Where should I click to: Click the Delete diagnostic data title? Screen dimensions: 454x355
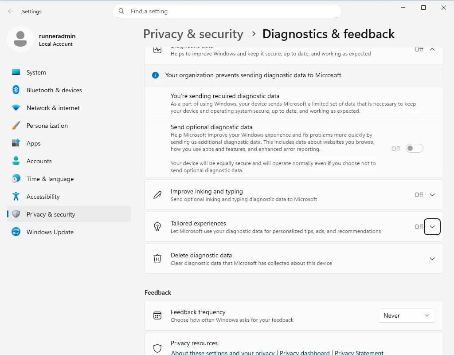pos(201,255)
